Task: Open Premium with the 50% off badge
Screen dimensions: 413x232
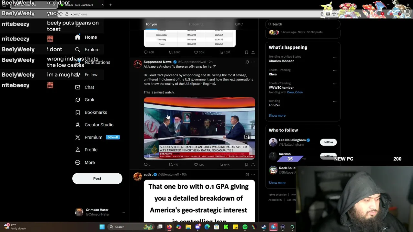Action: [x=97, y=137]
